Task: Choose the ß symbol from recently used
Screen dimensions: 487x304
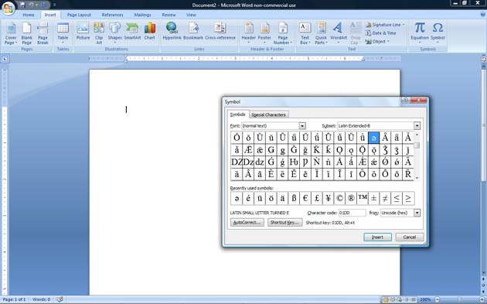Action: point(294,198)
